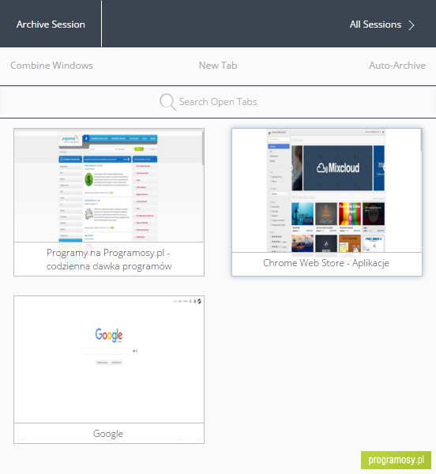Click the magnifying glass search icon

[x=167, y=102]
